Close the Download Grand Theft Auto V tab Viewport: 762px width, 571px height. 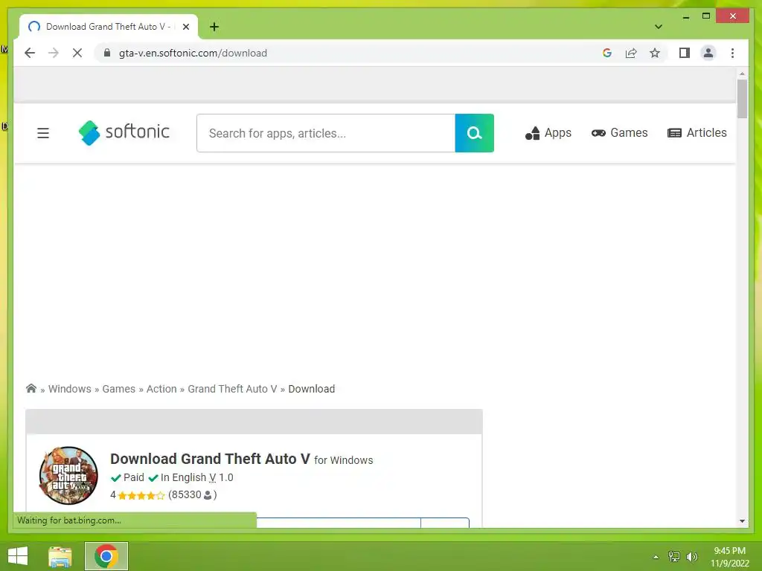[x=185, y=27]
